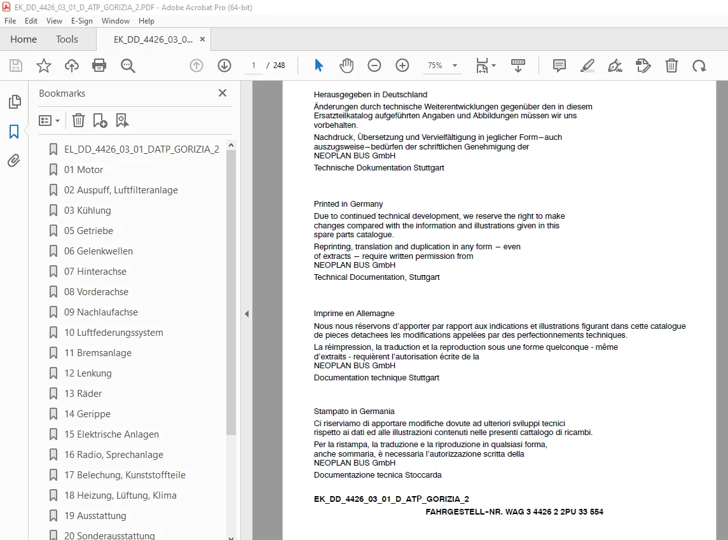Add a sticky note comment
The height and width of the screenshot is (540, 728).
pos(560,66)
